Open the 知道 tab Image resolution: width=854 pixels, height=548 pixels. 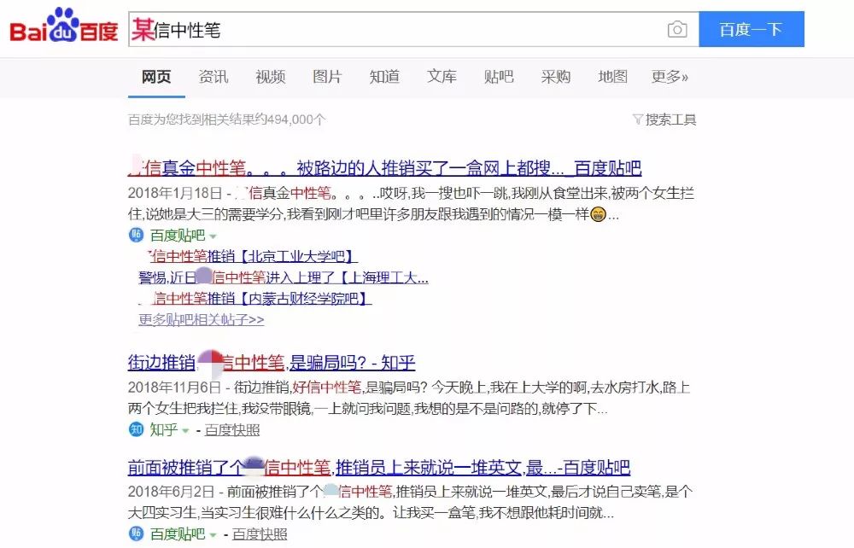pos(384,77)
